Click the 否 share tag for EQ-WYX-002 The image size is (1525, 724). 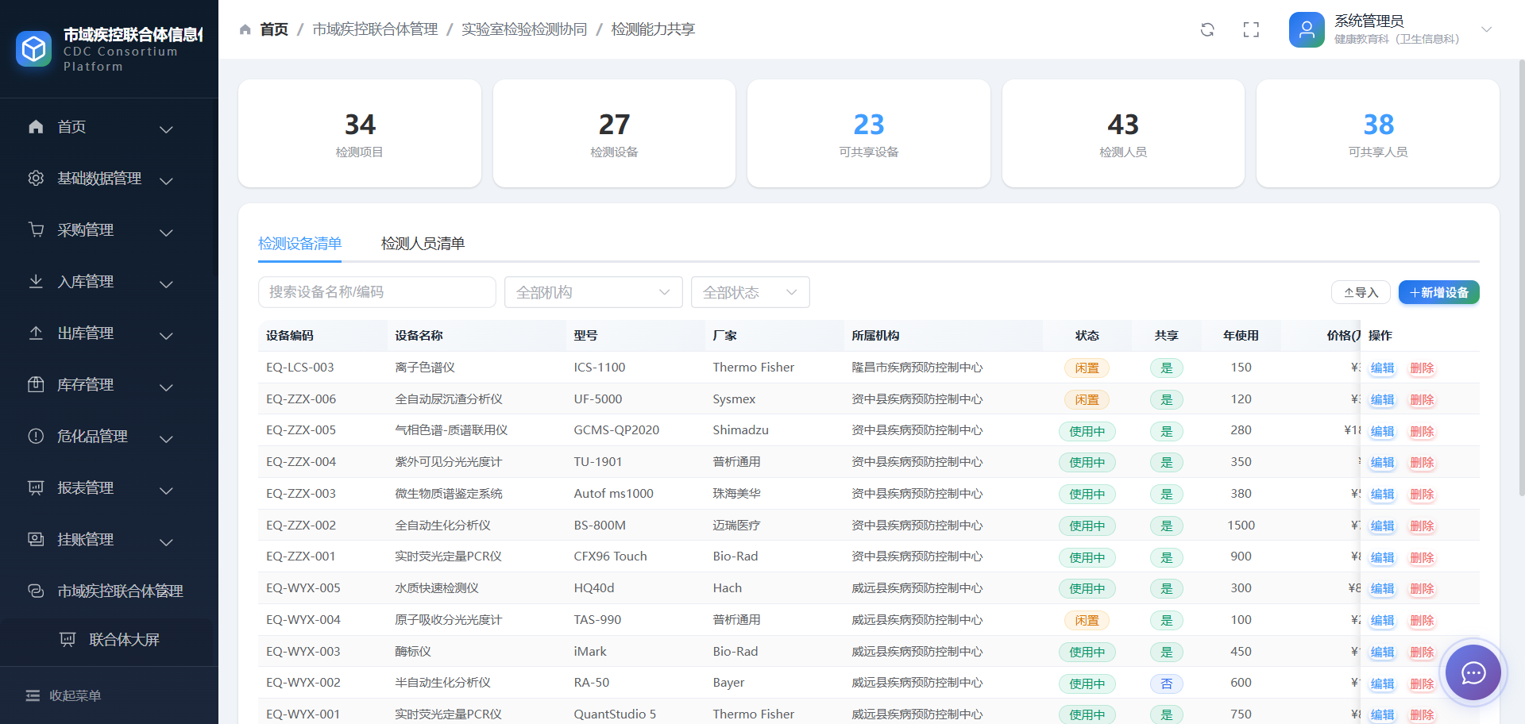click(1166, 684)
